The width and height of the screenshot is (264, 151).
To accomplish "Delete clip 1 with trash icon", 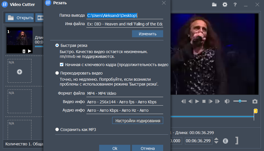I will pyautogui.click(x=24, y=51).
